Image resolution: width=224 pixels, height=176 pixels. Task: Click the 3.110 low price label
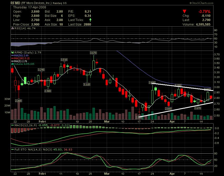[87, 84]
